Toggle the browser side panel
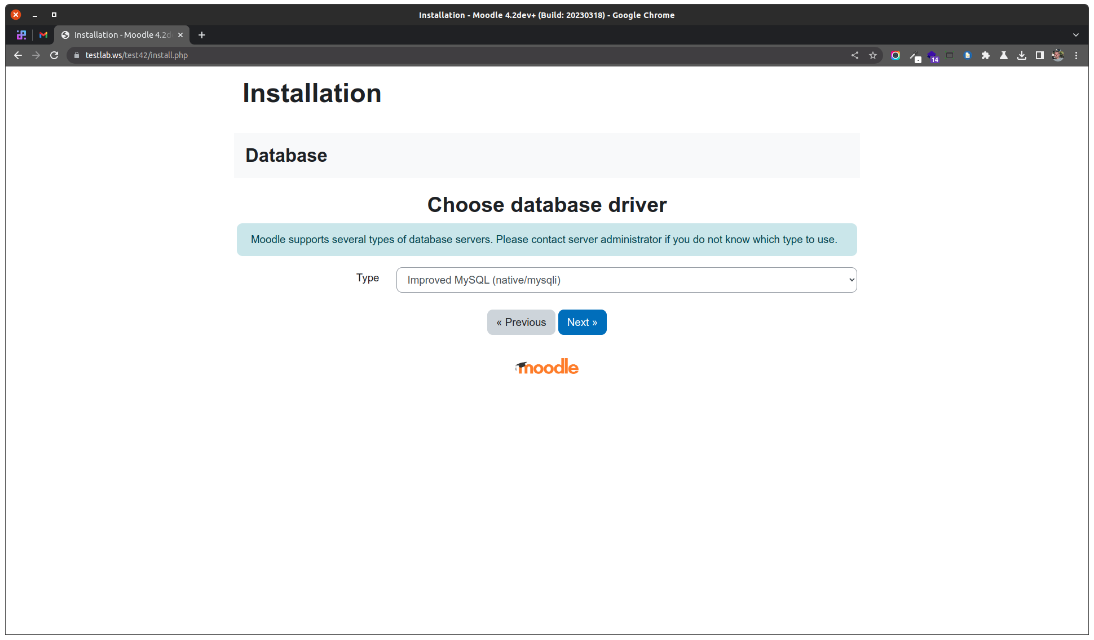Image resolution: width=1094 pixels, height=640 pixels. (x=1040, y=55)
